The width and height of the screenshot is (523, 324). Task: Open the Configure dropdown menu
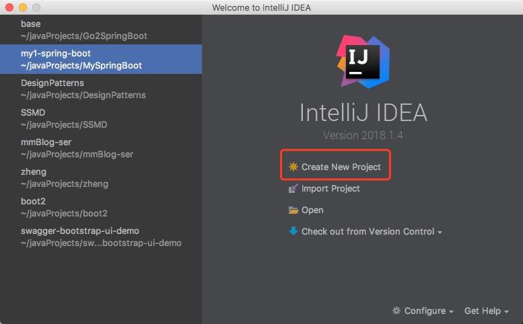(x=425, y=311)
